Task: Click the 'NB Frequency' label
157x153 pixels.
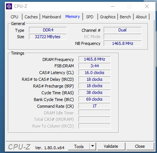Action: [x=88, y=43]
